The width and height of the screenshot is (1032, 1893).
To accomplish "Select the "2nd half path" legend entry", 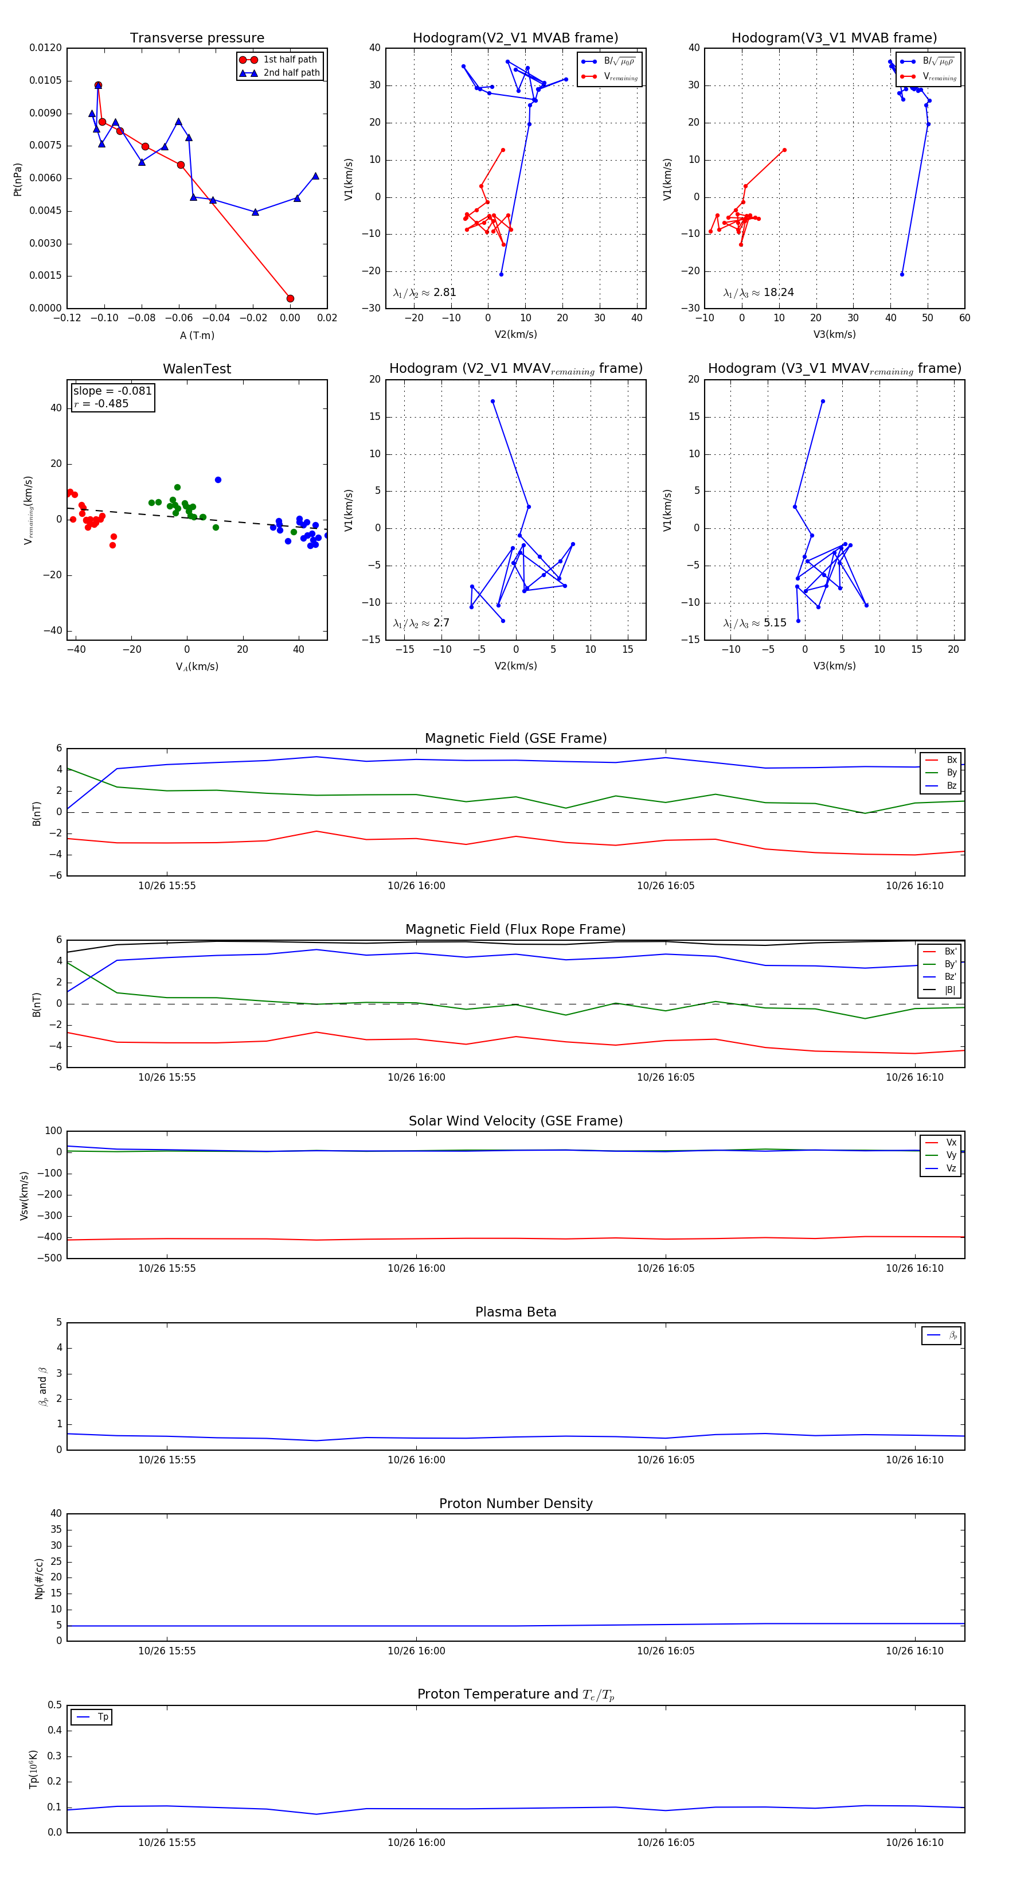I will [x=279, y=73].
